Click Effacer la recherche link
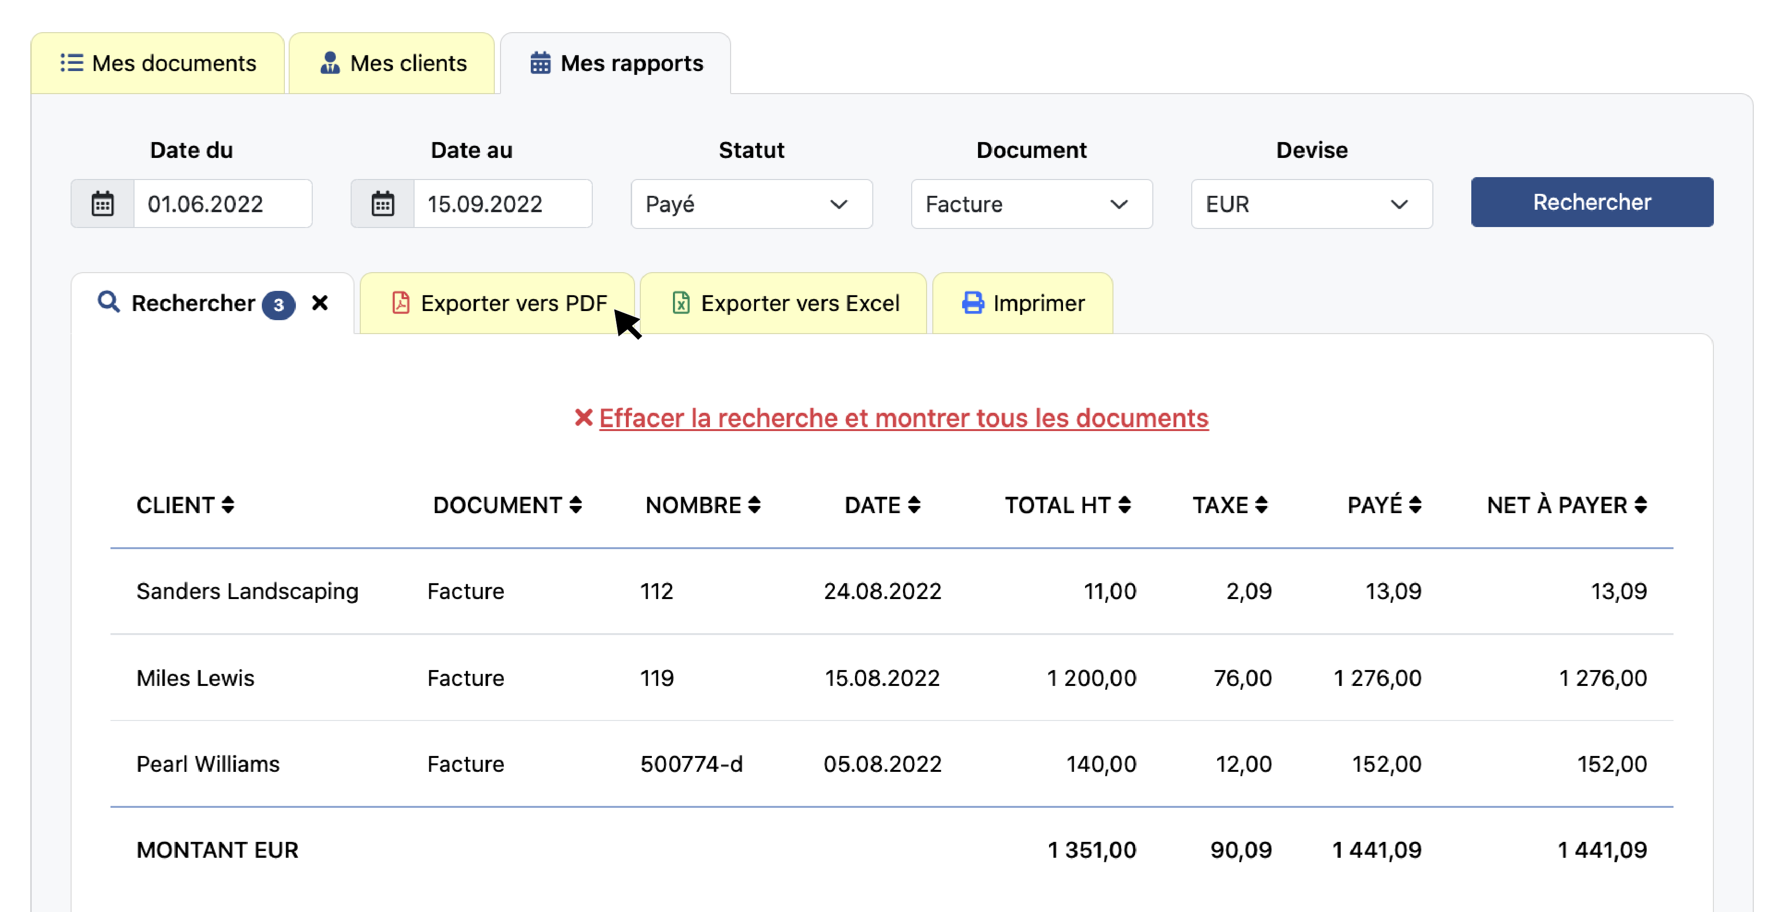Image resolution: width=1784 pixels, height=912 pixels. (x=904, y=418)
